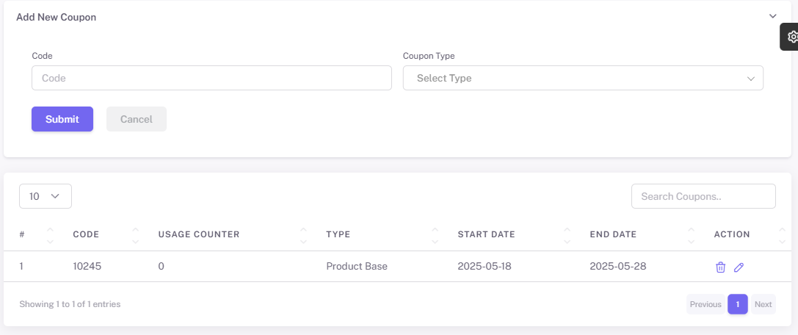Sort by Action column arrows
This screenshot has height=335, width=798.
click(x=783, y=234)
